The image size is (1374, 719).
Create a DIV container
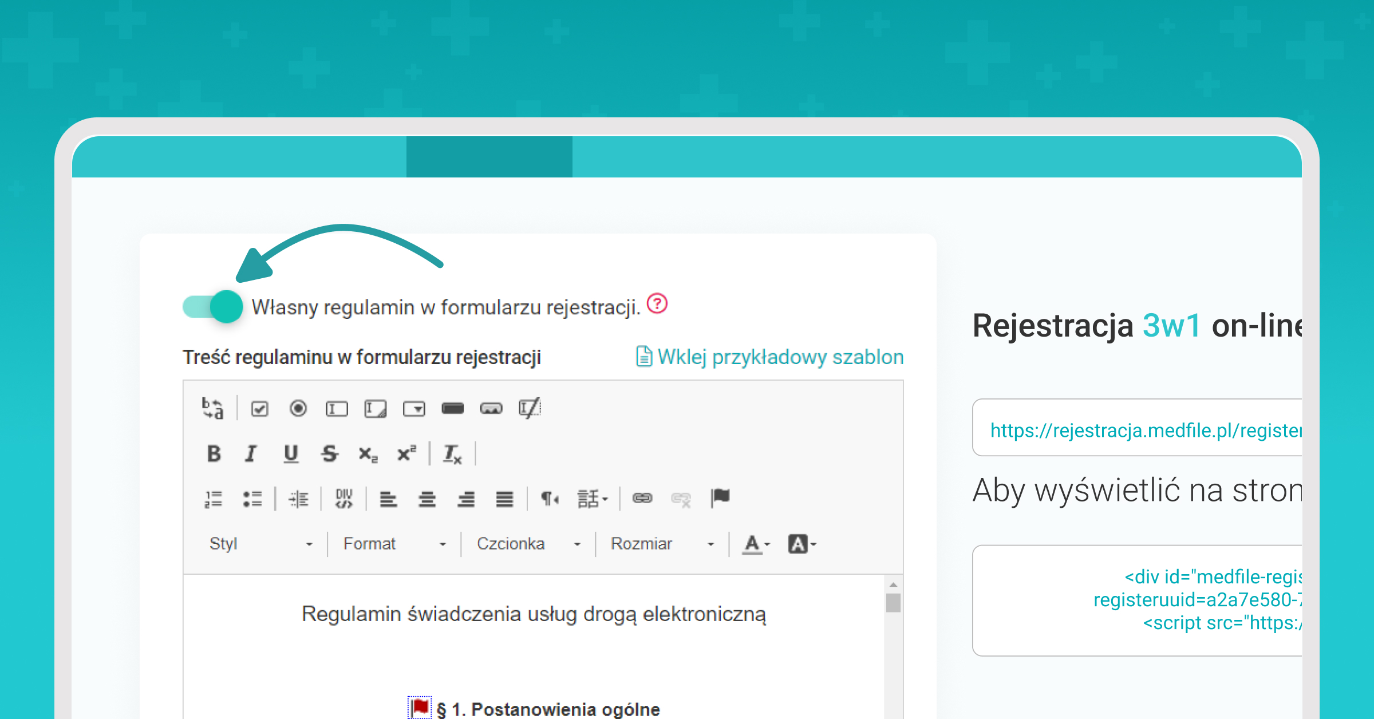pos(344,499)
